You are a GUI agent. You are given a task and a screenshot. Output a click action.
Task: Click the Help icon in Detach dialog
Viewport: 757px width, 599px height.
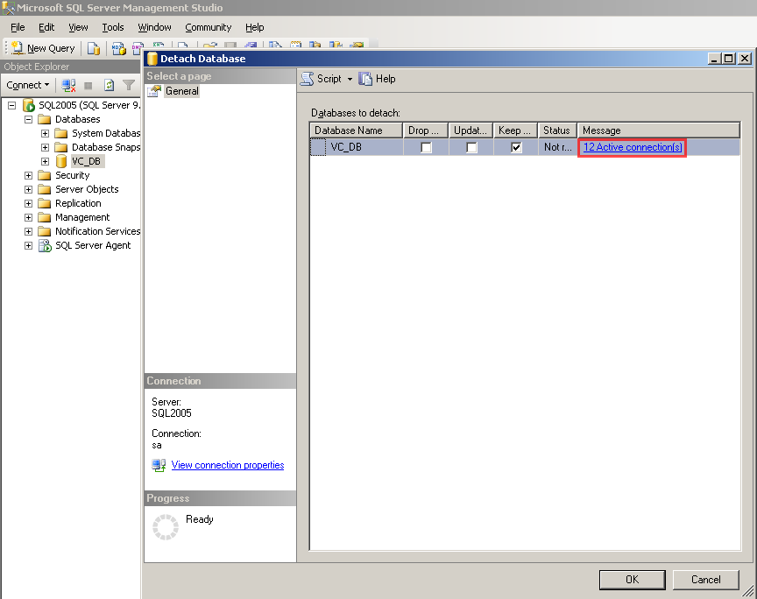point(366,79)
